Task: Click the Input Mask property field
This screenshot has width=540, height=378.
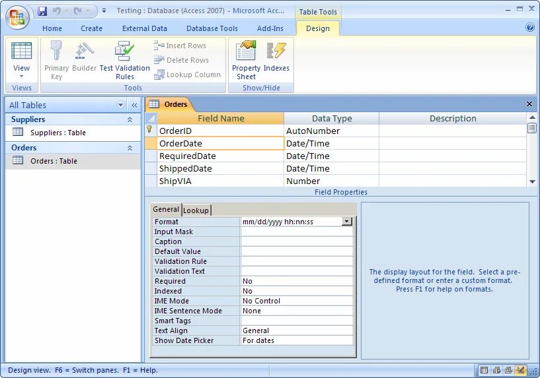Action: (297, 232)
